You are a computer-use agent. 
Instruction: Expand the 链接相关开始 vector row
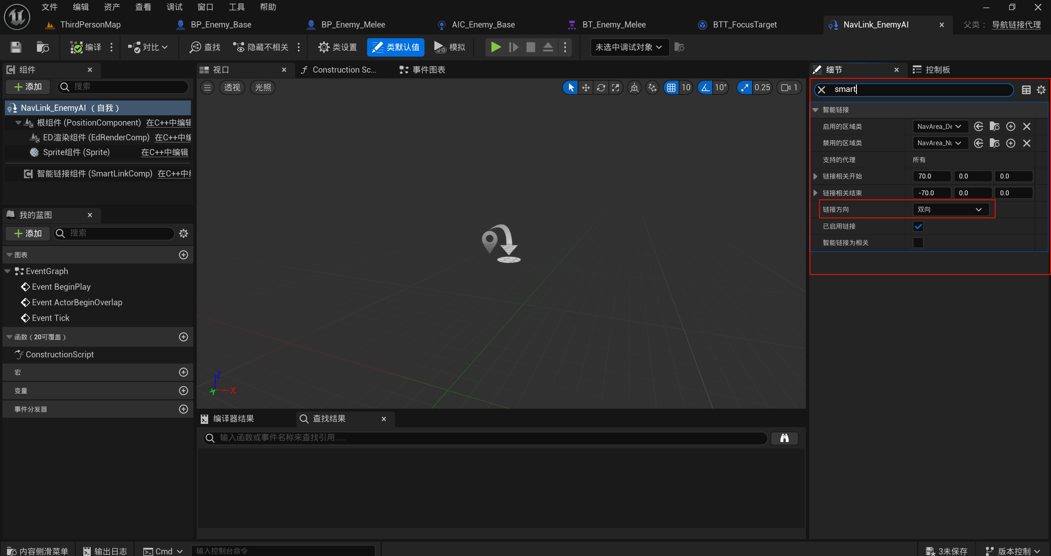tap(816, 176)
